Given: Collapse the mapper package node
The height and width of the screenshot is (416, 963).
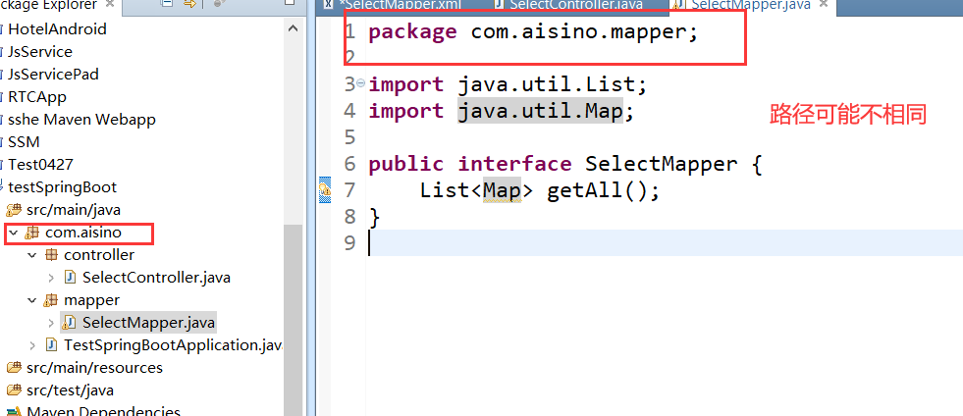Looking at the screenshot, I should pyautogui.click(x=32, y=300).
